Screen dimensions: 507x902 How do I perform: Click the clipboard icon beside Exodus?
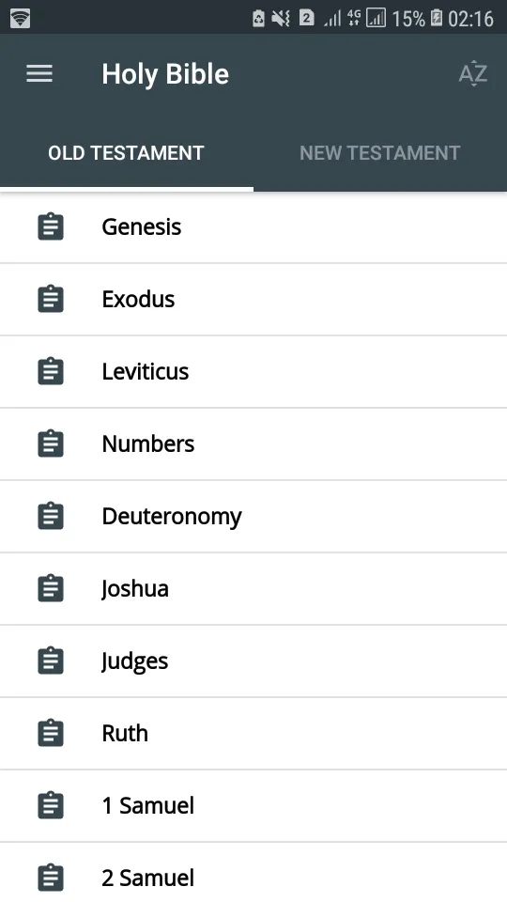51,299
